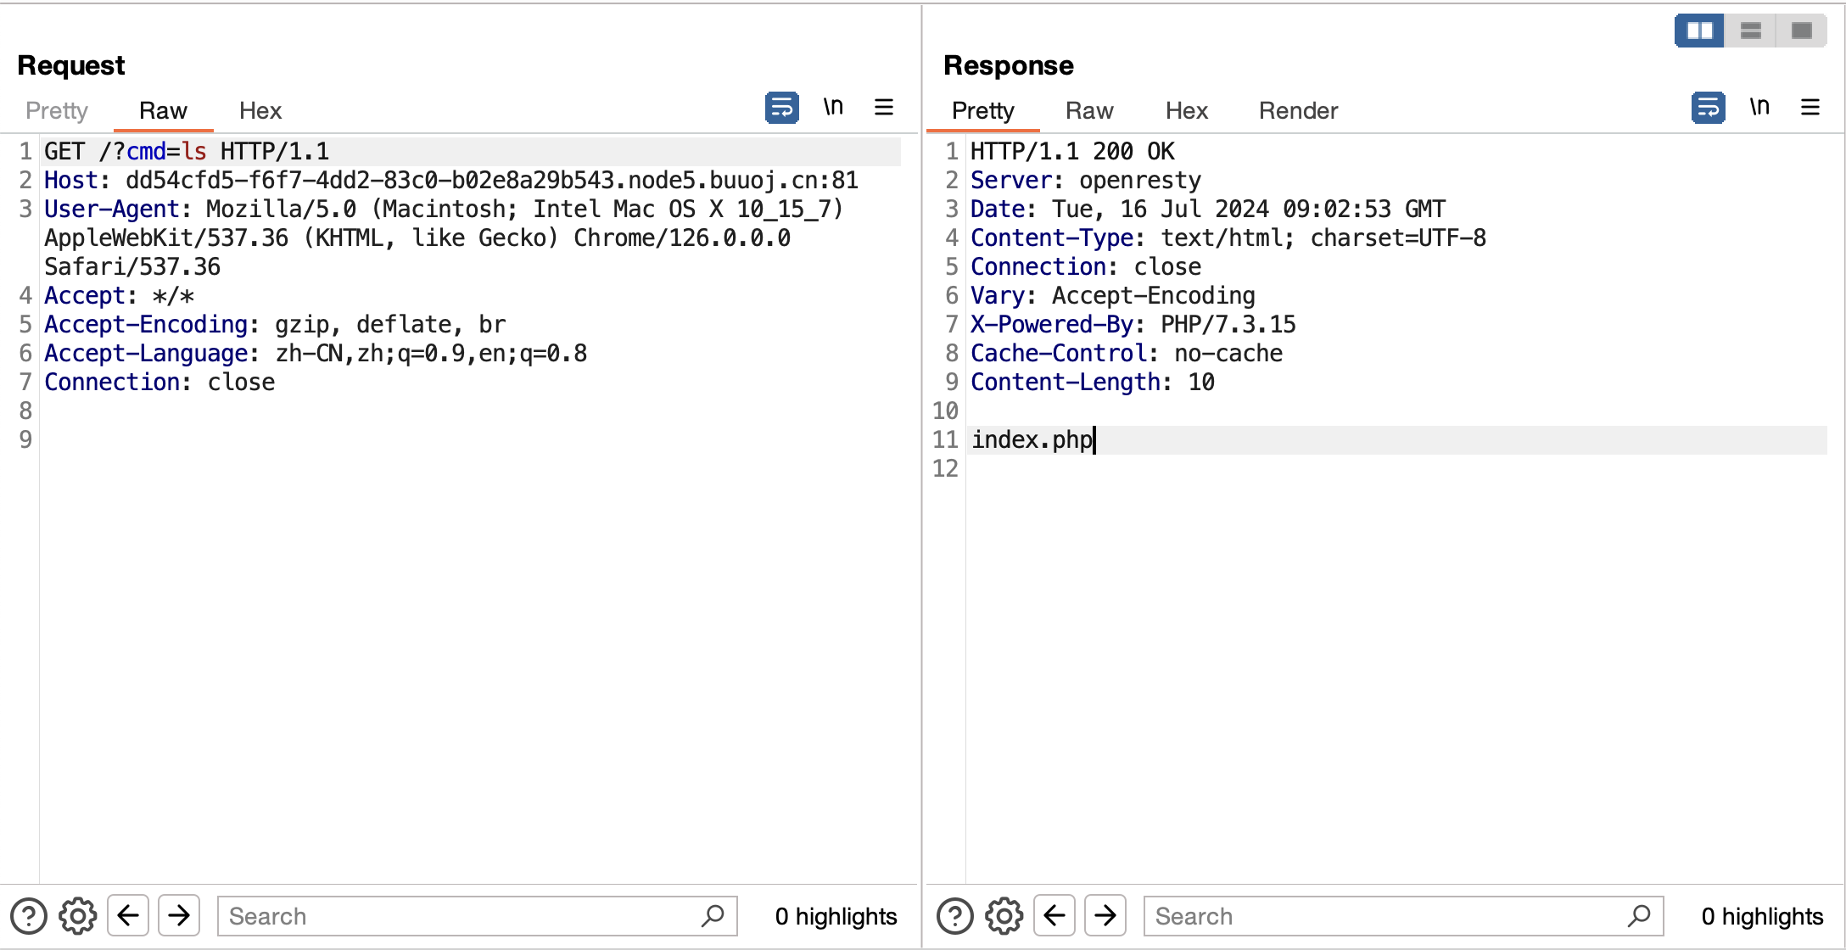This screenshot has width=1846, height=950.
Task: Switch Response view to Render tab
Action: [1298, 111]
